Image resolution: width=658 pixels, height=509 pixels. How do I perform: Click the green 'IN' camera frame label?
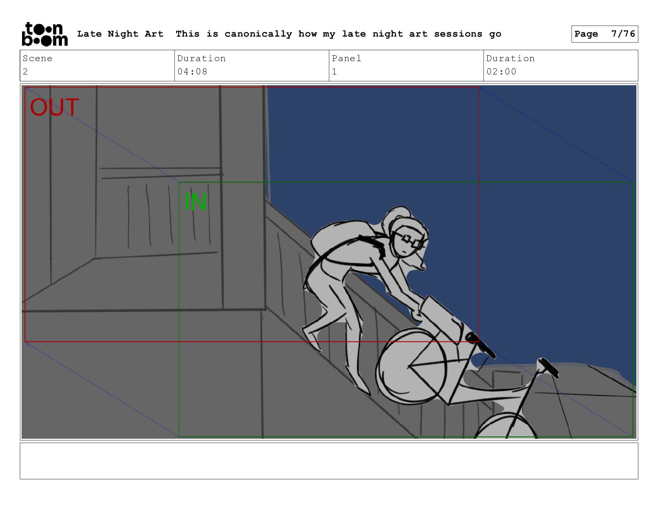195,202
